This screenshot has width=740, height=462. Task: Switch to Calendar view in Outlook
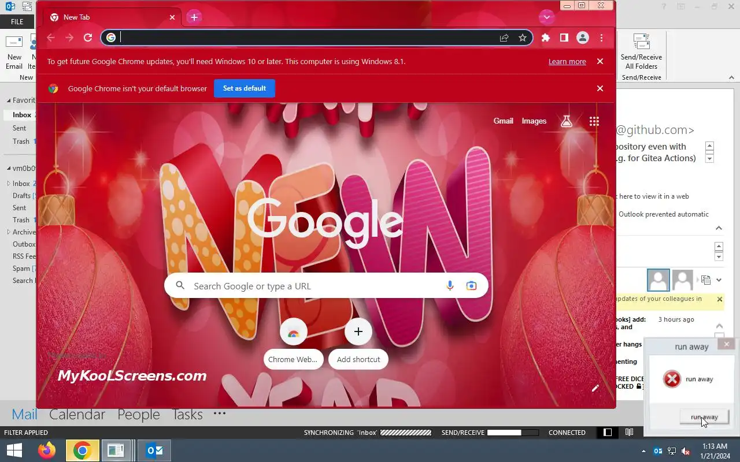click(77, 414)
